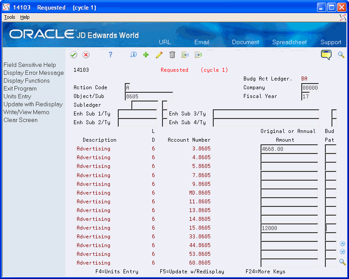The width and height of the screenshot is (349, 279).
Task: Select the URL header link
Action: [x=165, y=42]
